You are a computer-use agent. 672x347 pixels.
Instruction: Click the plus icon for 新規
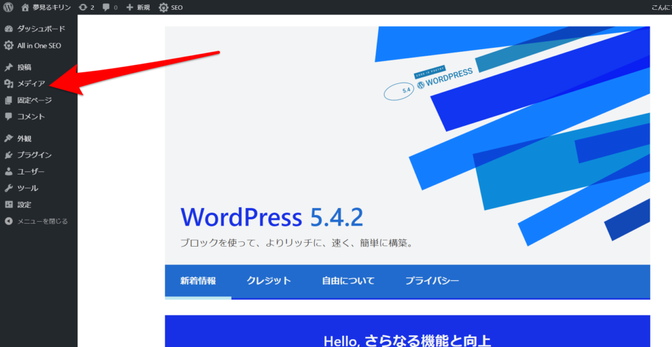click(129, 7)
